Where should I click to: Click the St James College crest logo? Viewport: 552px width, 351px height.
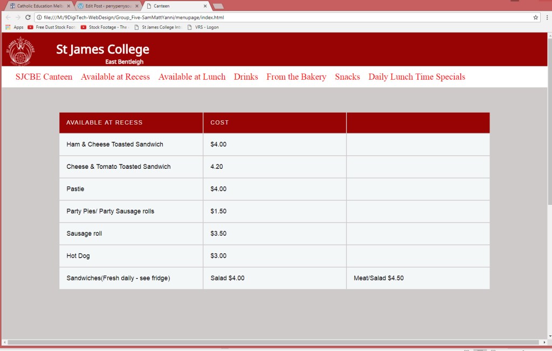[20, 50]
